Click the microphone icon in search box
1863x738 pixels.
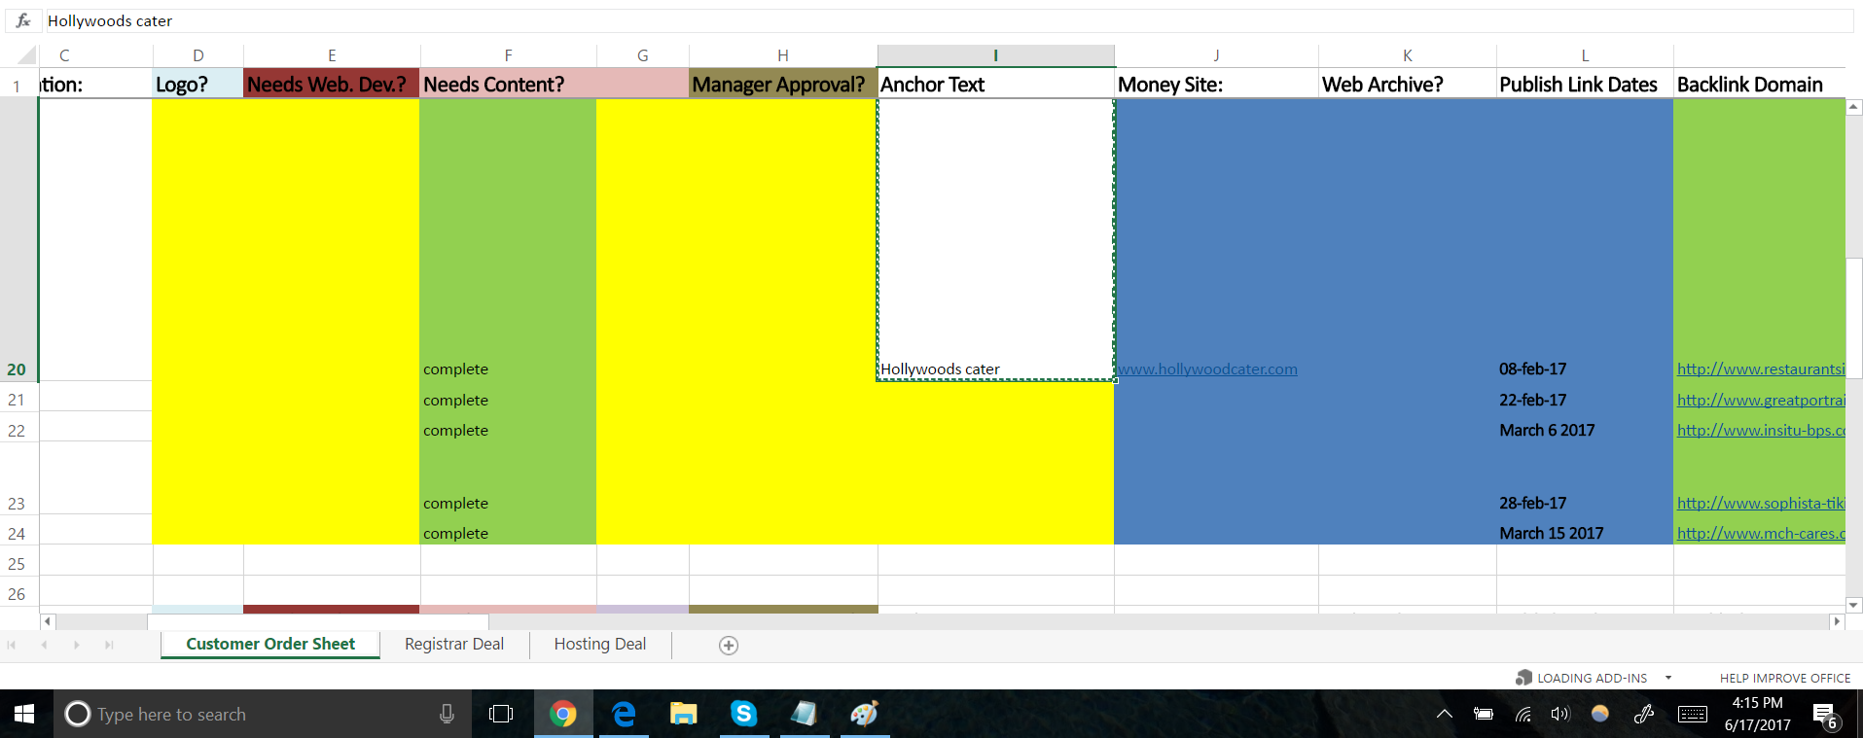point(447,715)
